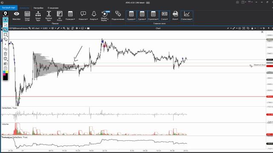
Task: Click the undo arrow in overlay toolbar
Action: [6, 49]
